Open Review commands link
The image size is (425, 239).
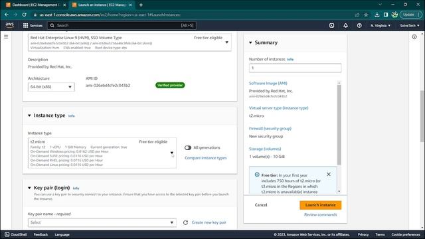[x=320, y=214]
